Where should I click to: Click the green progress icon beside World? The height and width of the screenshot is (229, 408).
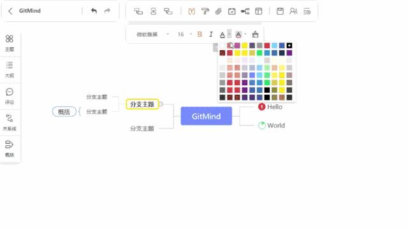tap(261, 125)
